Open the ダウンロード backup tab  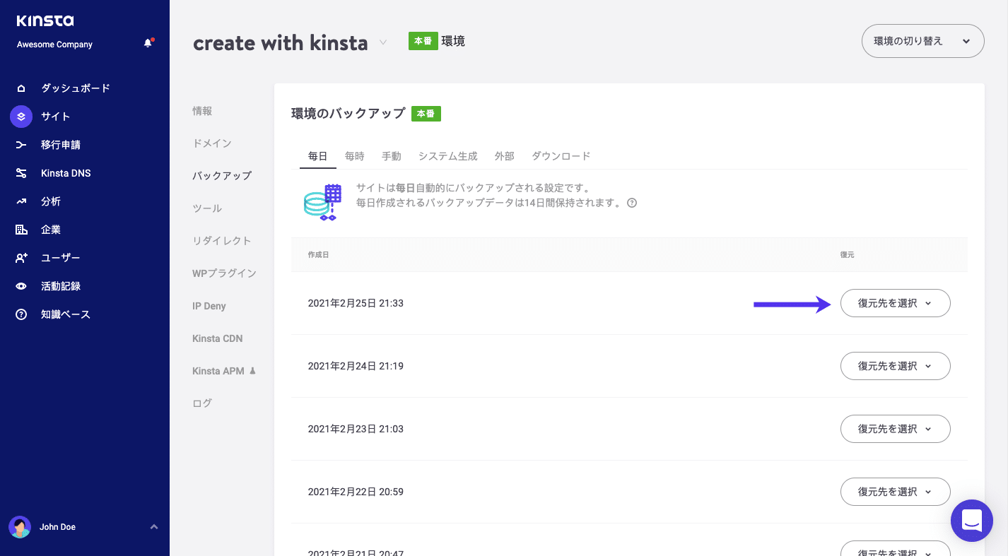coord(561,155)
